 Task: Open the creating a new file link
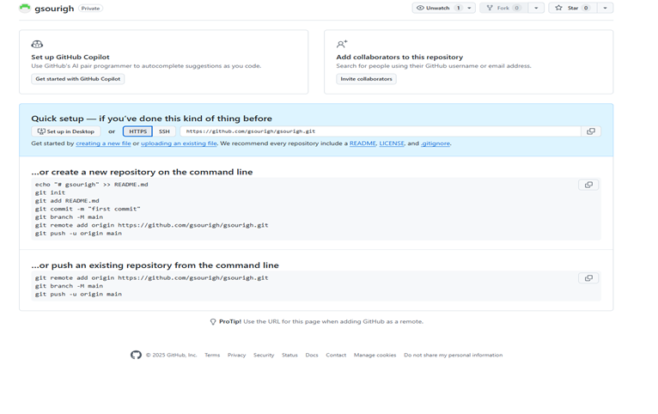103,143
